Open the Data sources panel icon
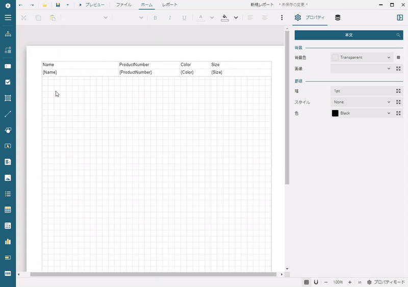The height and width of the screenshot is (287, 408). (x=338, y=17)
